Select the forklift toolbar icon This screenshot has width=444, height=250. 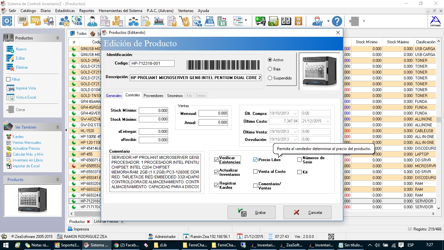[x=48, y=21]
